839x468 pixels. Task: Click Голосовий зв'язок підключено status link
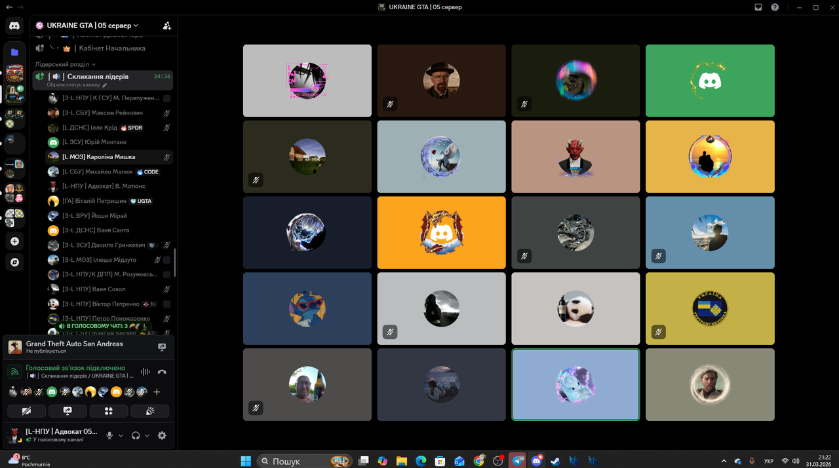[75, 368]
